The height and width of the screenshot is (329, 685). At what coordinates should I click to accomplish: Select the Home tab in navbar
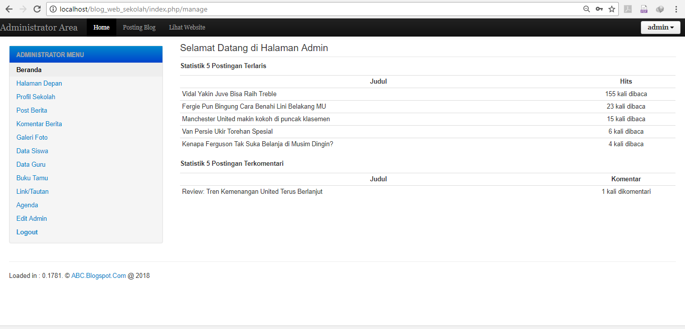101,28
